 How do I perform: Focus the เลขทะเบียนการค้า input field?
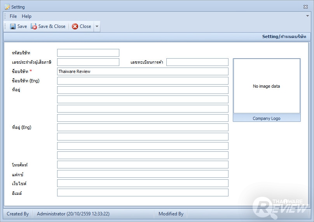pyautogui.click(x=197, y=62)
